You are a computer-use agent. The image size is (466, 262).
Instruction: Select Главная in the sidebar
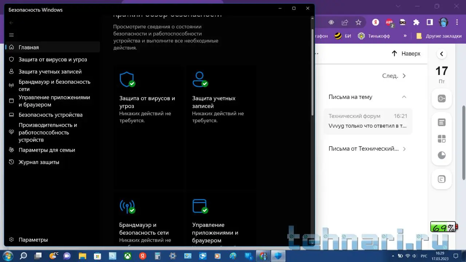[x=29, y=47]
